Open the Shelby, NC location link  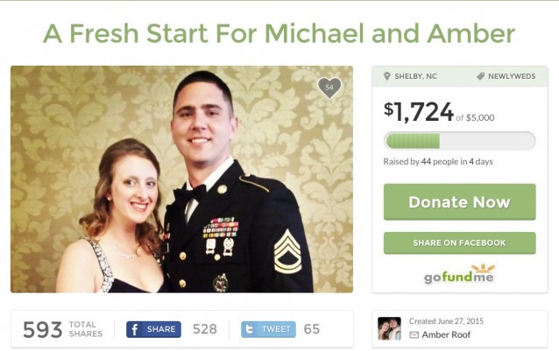tap(415, 76)
